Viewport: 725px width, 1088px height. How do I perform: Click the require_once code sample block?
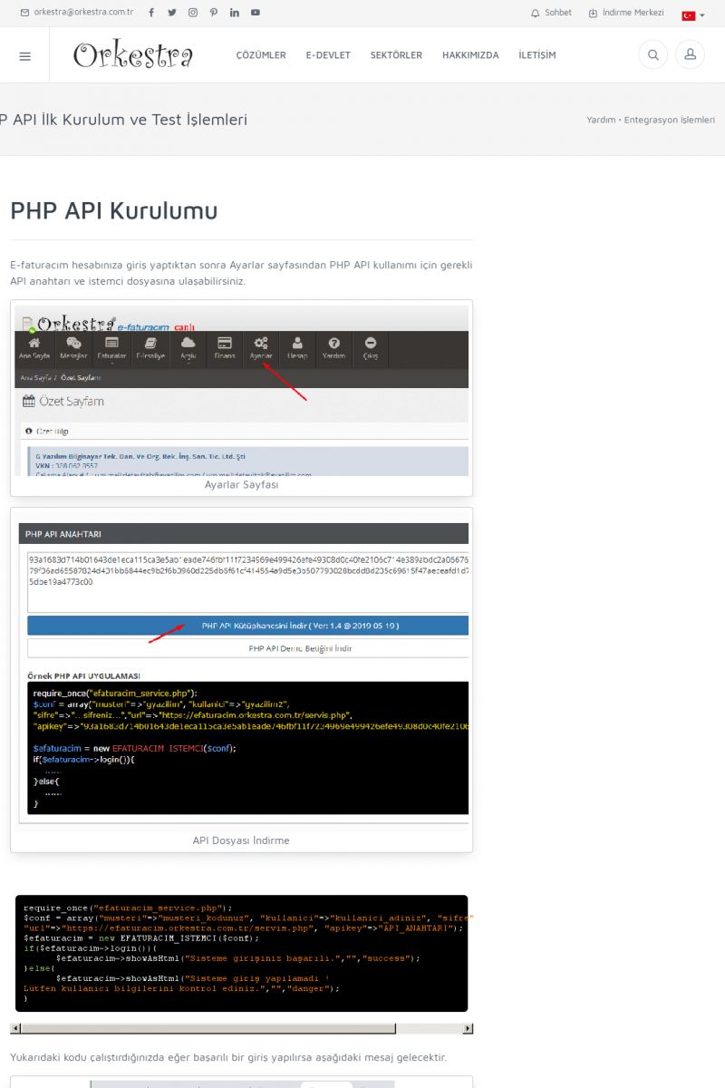(241, 954)
